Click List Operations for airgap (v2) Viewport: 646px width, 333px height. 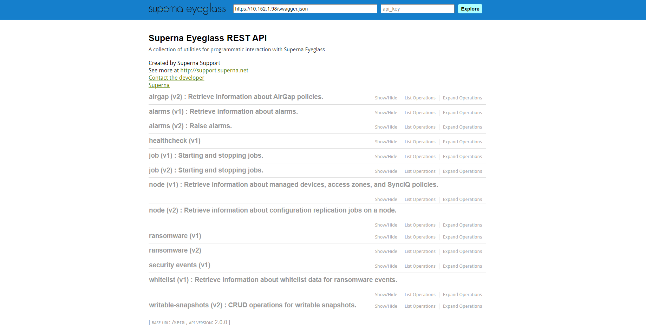(420, 98)
